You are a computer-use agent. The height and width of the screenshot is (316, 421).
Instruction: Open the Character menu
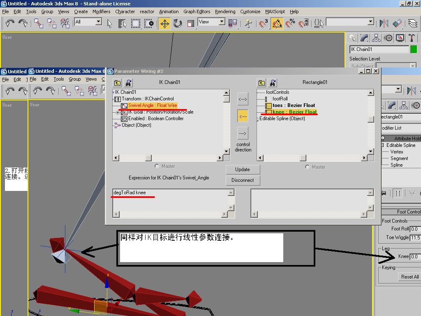125,12
